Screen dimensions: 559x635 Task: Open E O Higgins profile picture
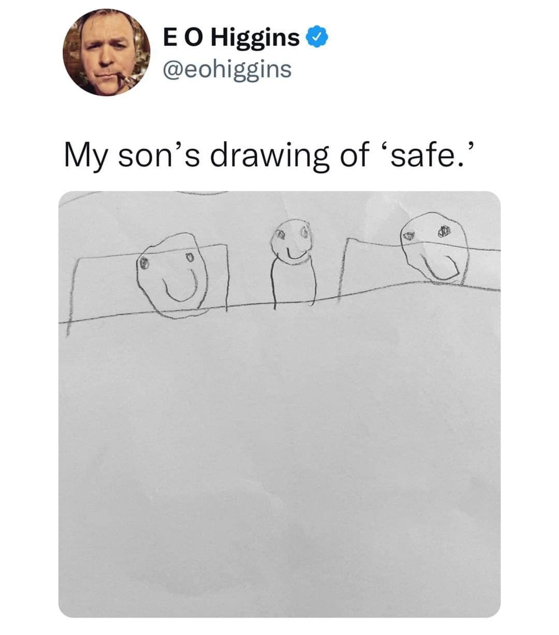tap(107, 53)
